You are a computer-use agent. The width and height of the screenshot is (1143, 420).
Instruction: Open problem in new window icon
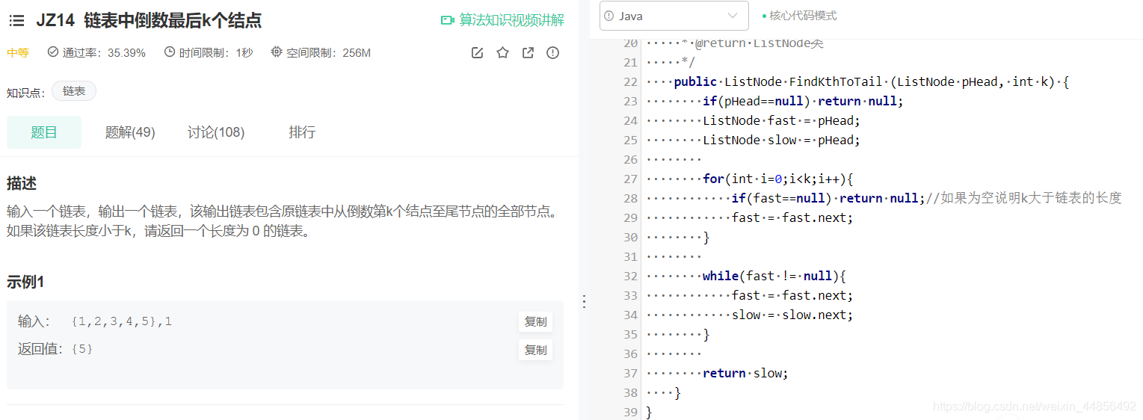pos(528,53)
